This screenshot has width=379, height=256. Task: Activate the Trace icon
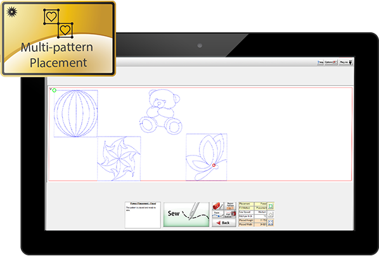(x=218, y=214)
